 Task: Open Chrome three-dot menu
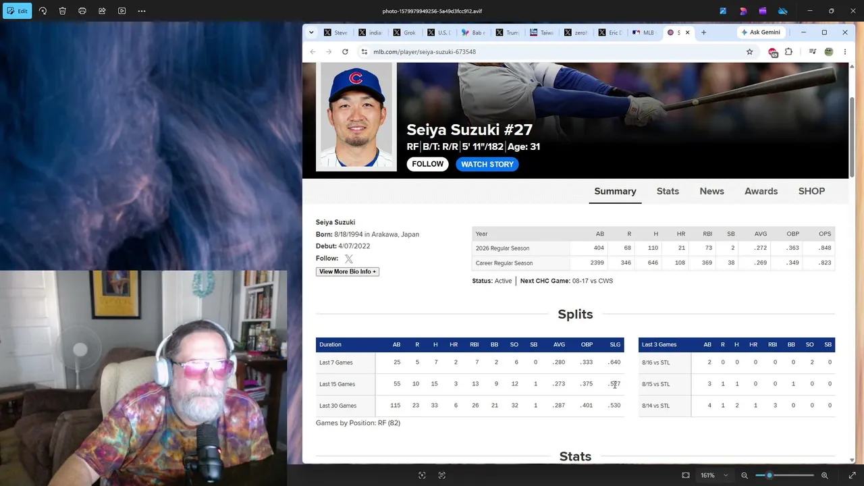[x=844, y=52]
